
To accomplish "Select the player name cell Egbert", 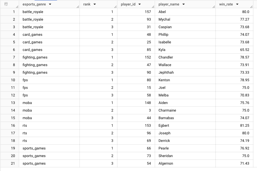I will pyautogui.click(x=164, y=126).
